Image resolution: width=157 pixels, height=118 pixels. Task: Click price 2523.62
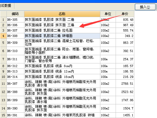[x=125, y=92]
